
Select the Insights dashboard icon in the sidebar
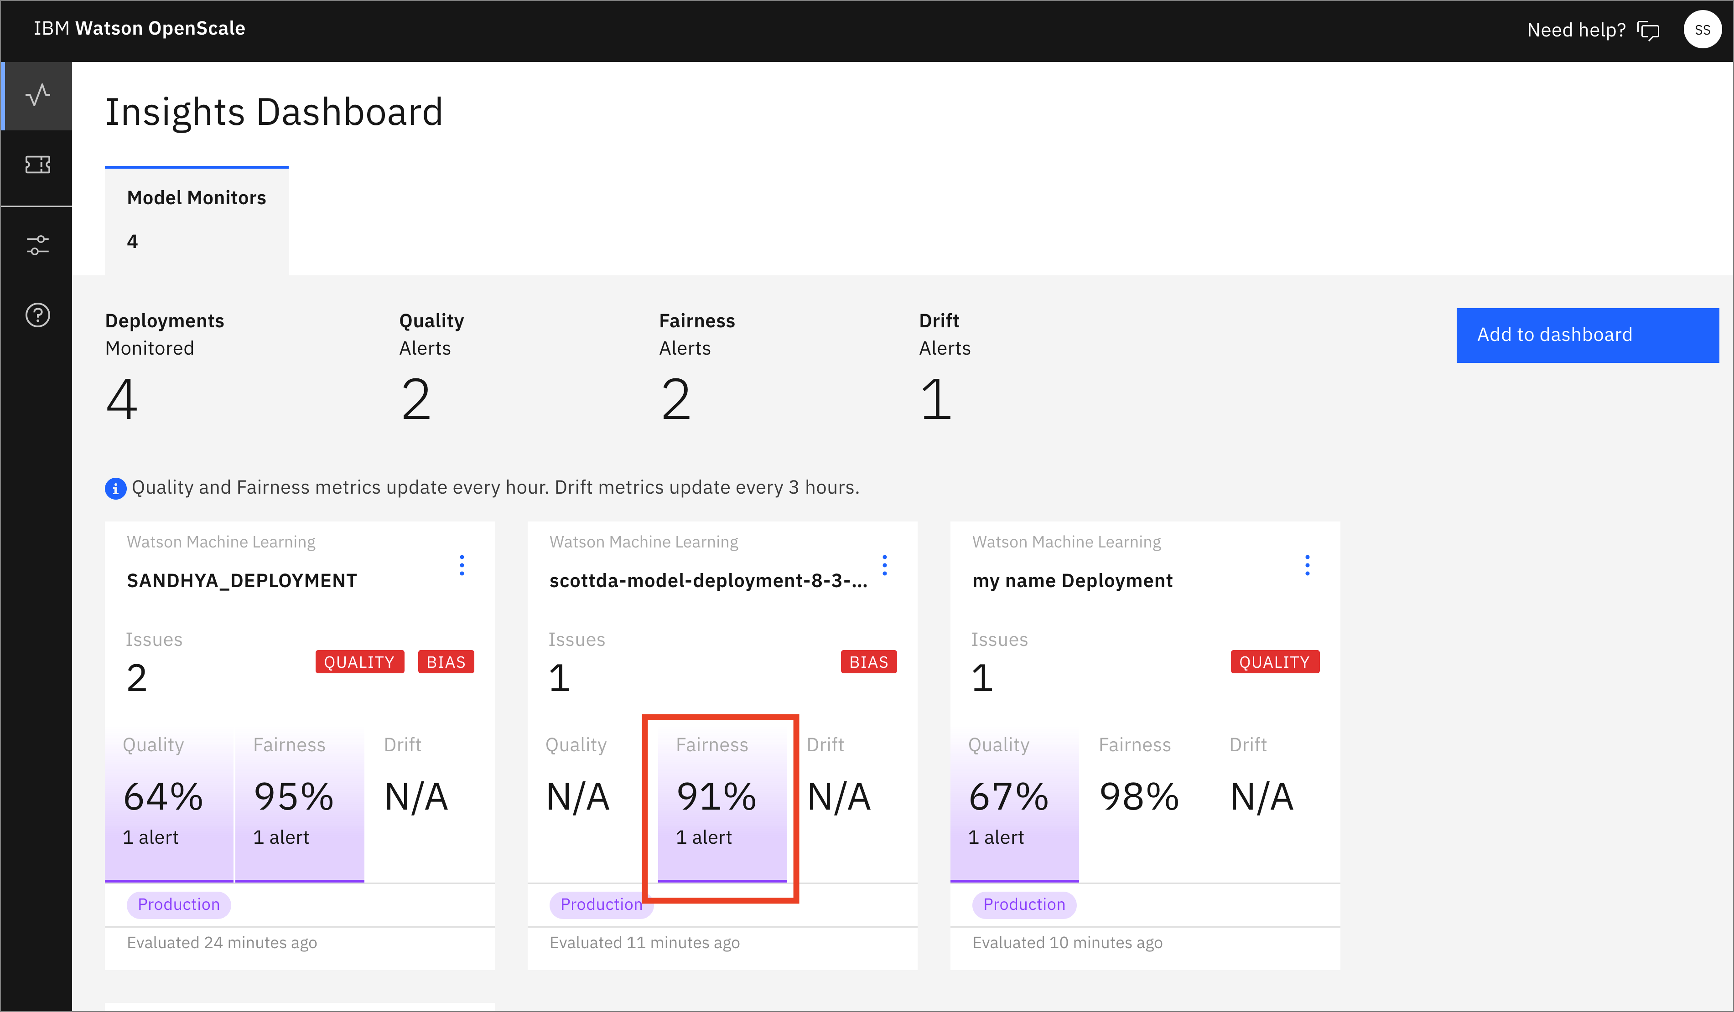[37, 96]
